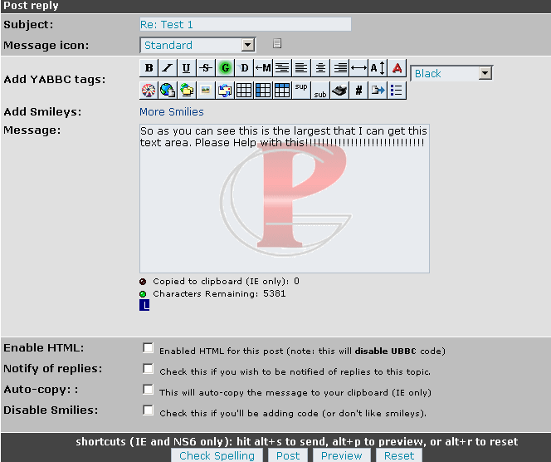Click the strikethrough S tag button

tap(205, 69)
